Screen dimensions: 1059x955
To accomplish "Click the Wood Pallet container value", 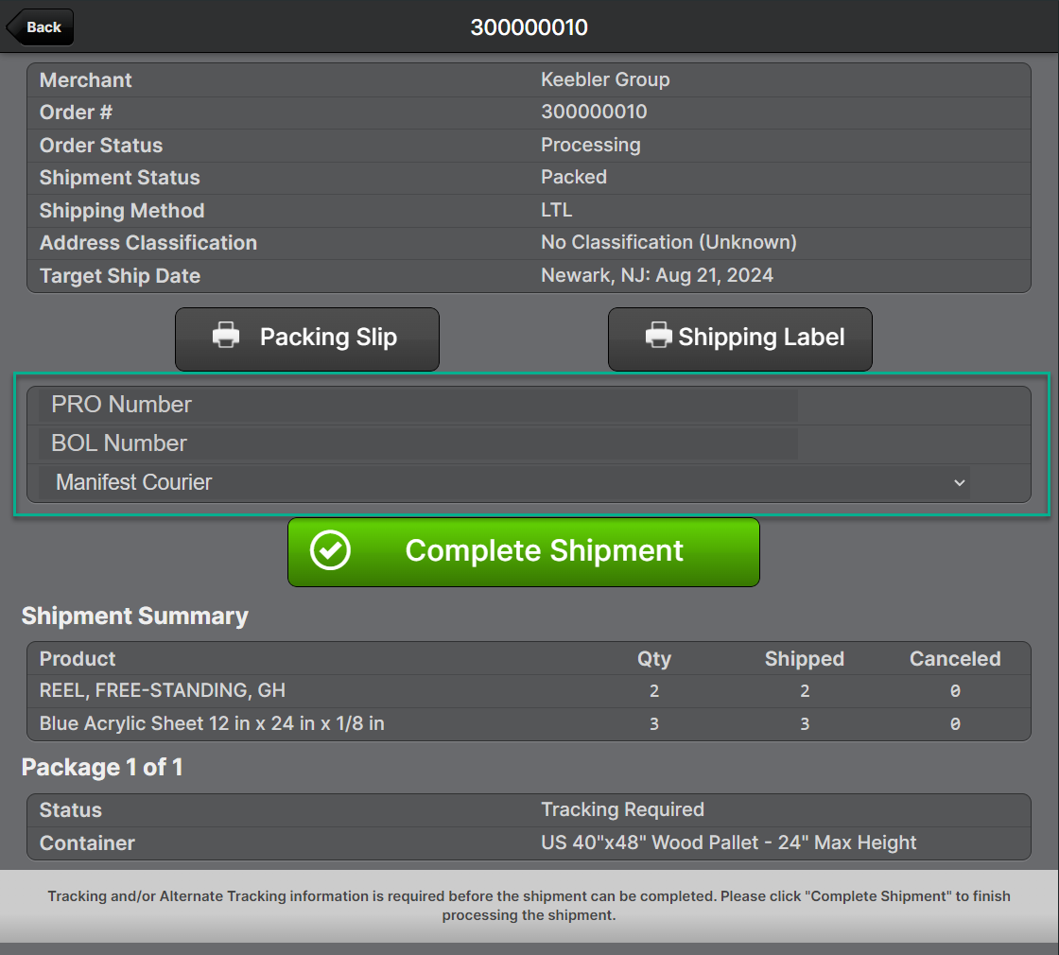I will [x=728, y=842].
